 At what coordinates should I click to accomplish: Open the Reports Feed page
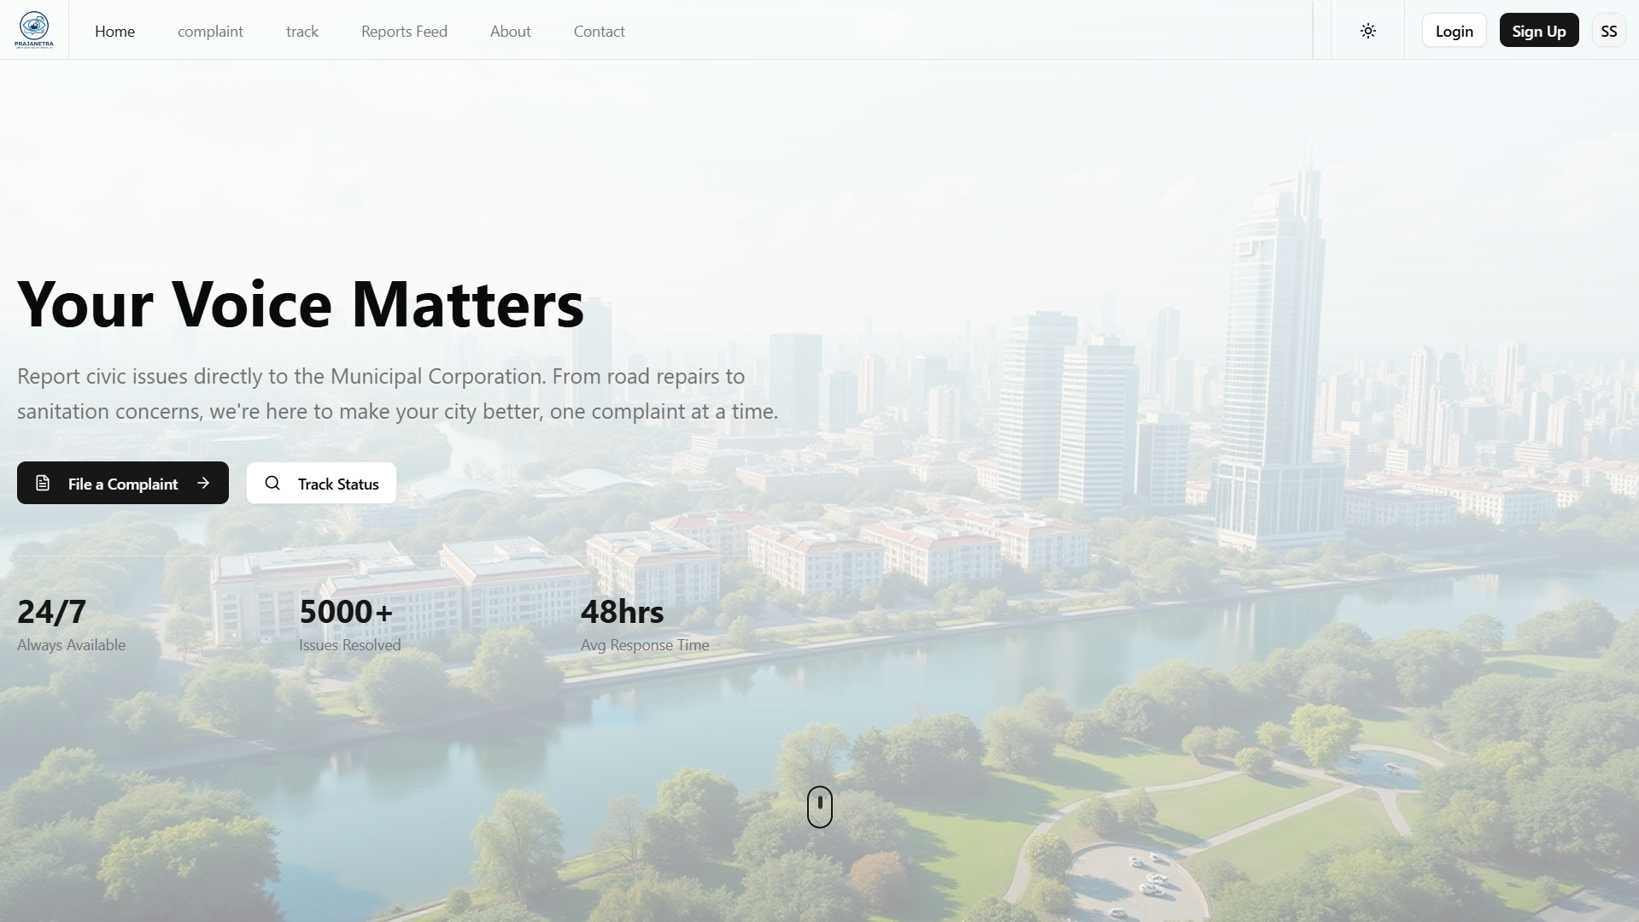click(404, 31)
